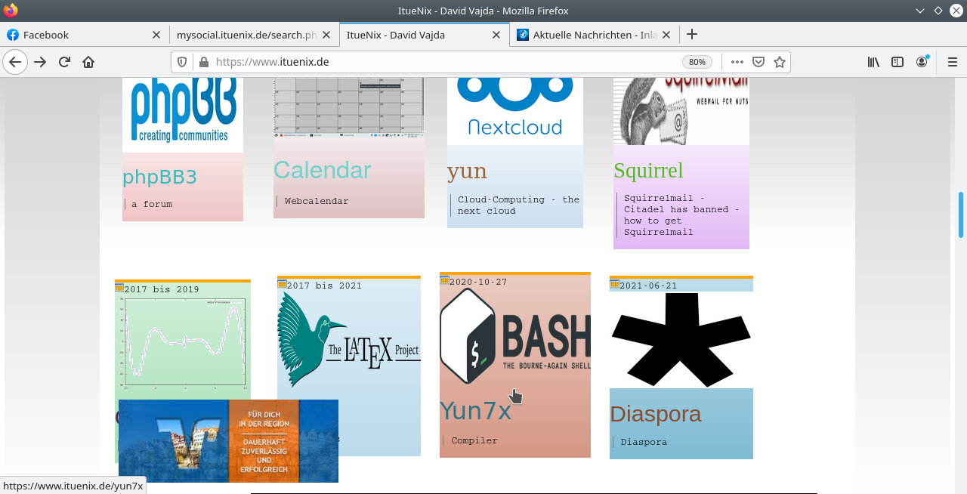Open the Diaspora heading link
Screen dimensions: 967x494
pyautogui.click(x=655, y=414)
